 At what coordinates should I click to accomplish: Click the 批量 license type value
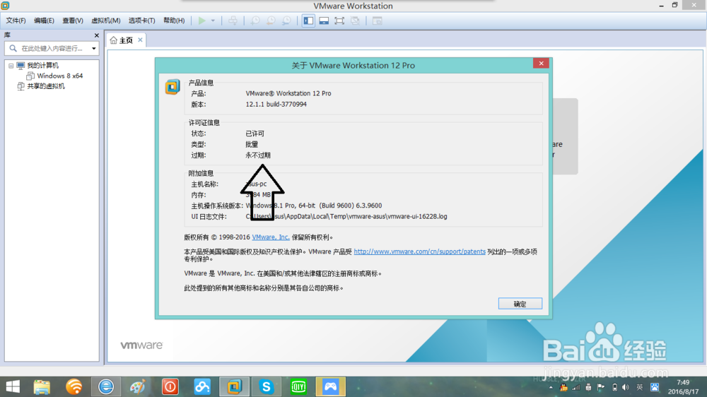(252, 144)
